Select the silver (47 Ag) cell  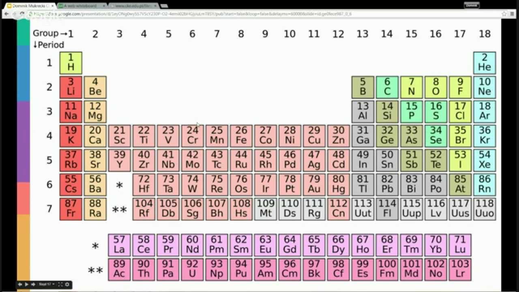coord(314,160)
